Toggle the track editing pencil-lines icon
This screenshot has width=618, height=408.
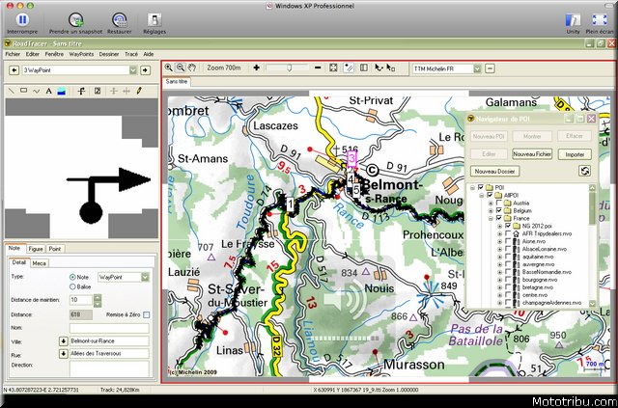(x=349, y=68)
